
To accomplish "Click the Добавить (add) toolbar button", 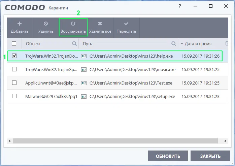I will tap(20, 28).
